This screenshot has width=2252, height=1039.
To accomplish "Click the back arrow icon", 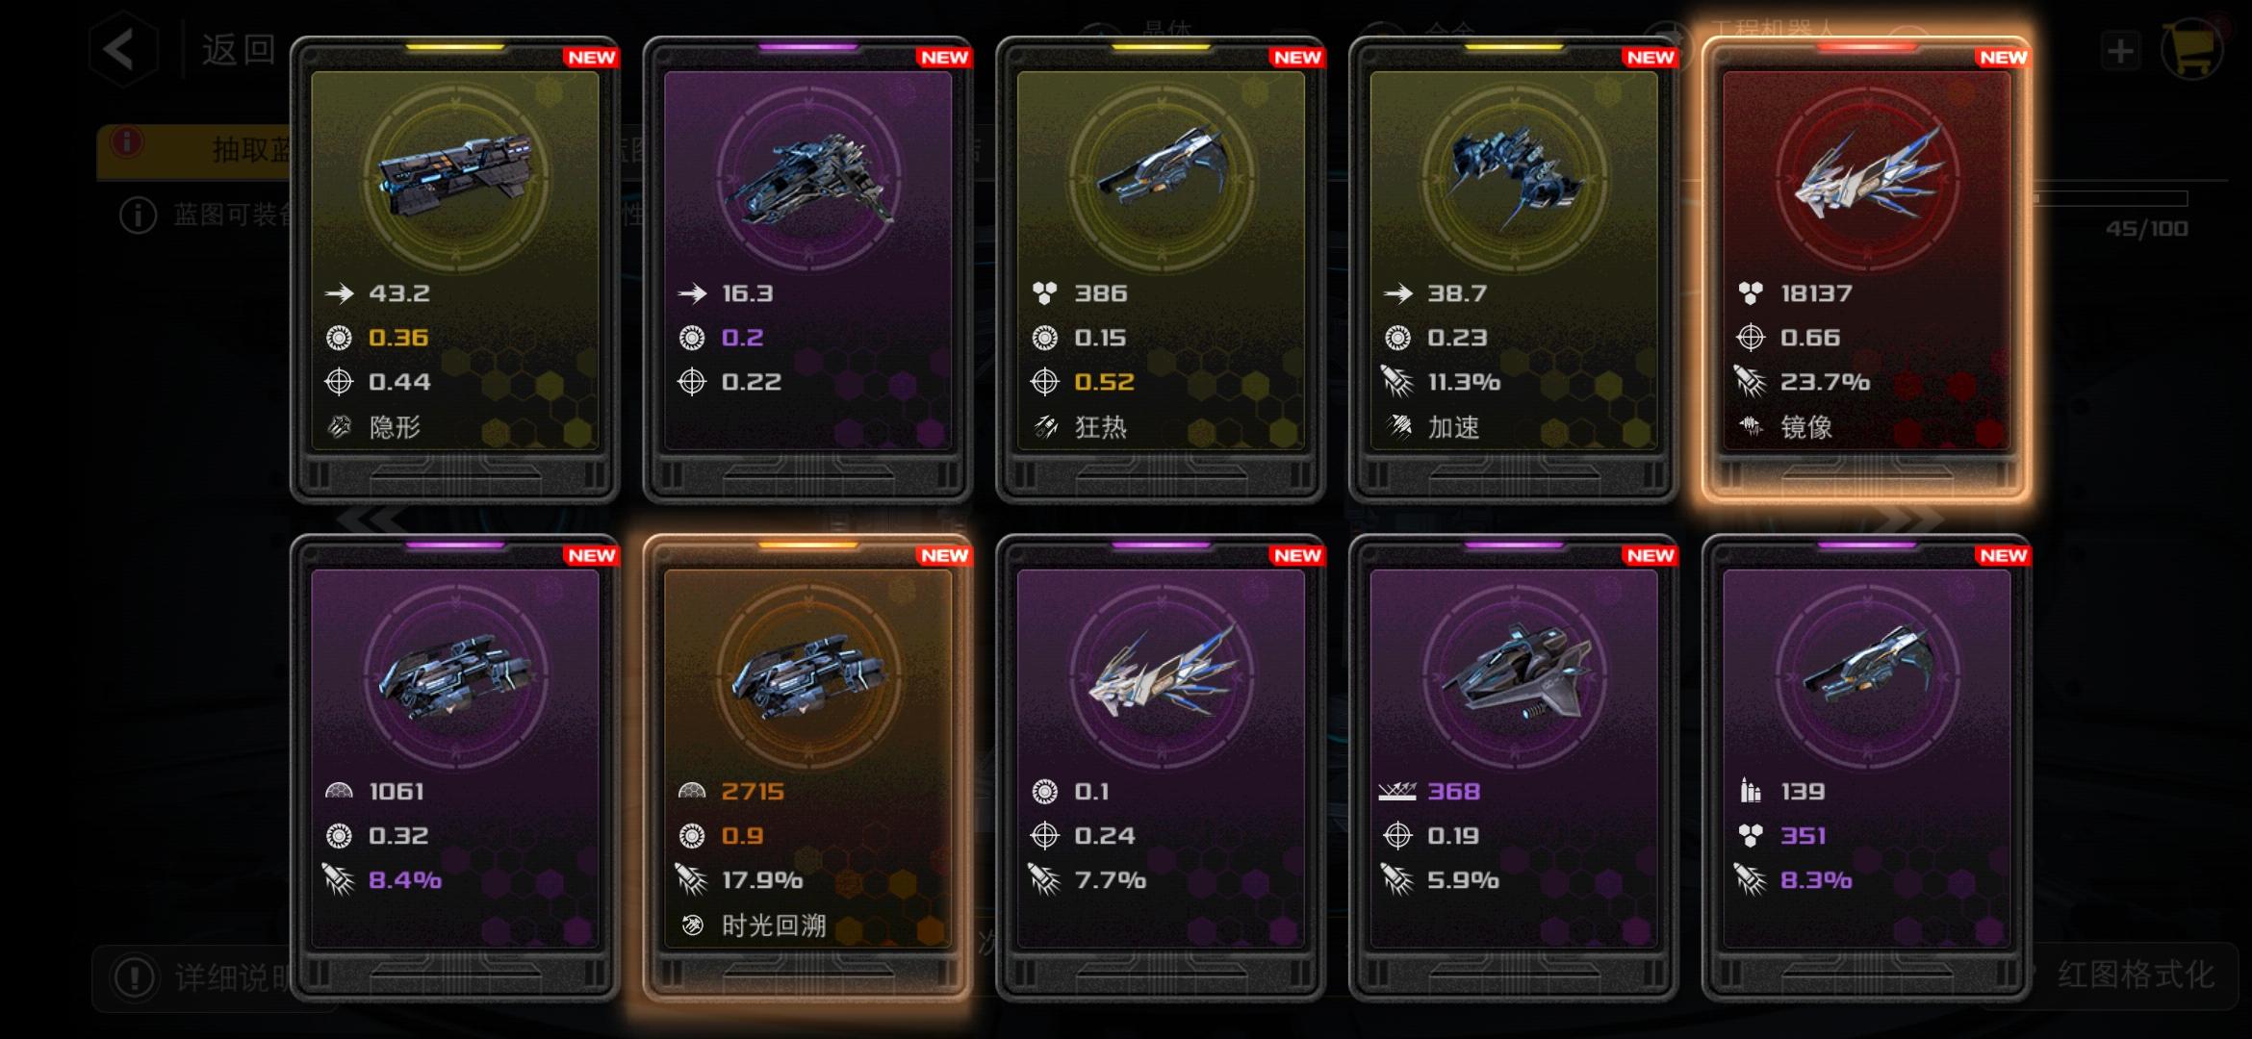I will 121,49.
